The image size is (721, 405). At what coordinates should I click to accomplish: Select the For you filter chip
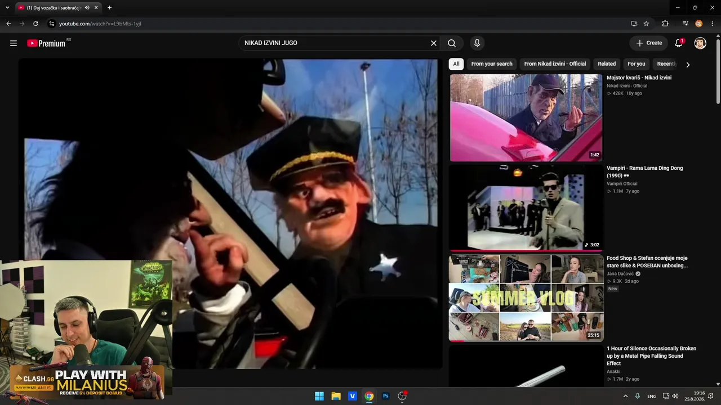(637, 64)
